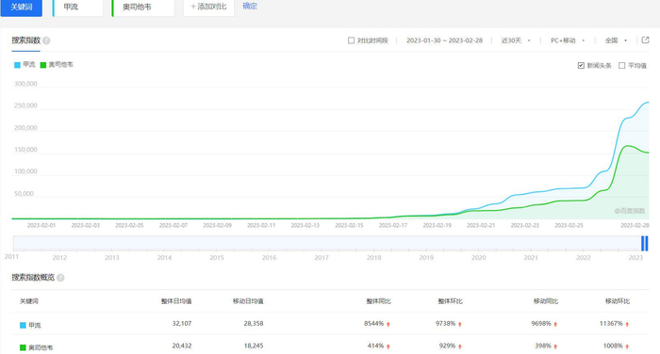Click the blue handle on timeline range slider
The width and height of the screenshot is (660, 354).
[644, 244]
